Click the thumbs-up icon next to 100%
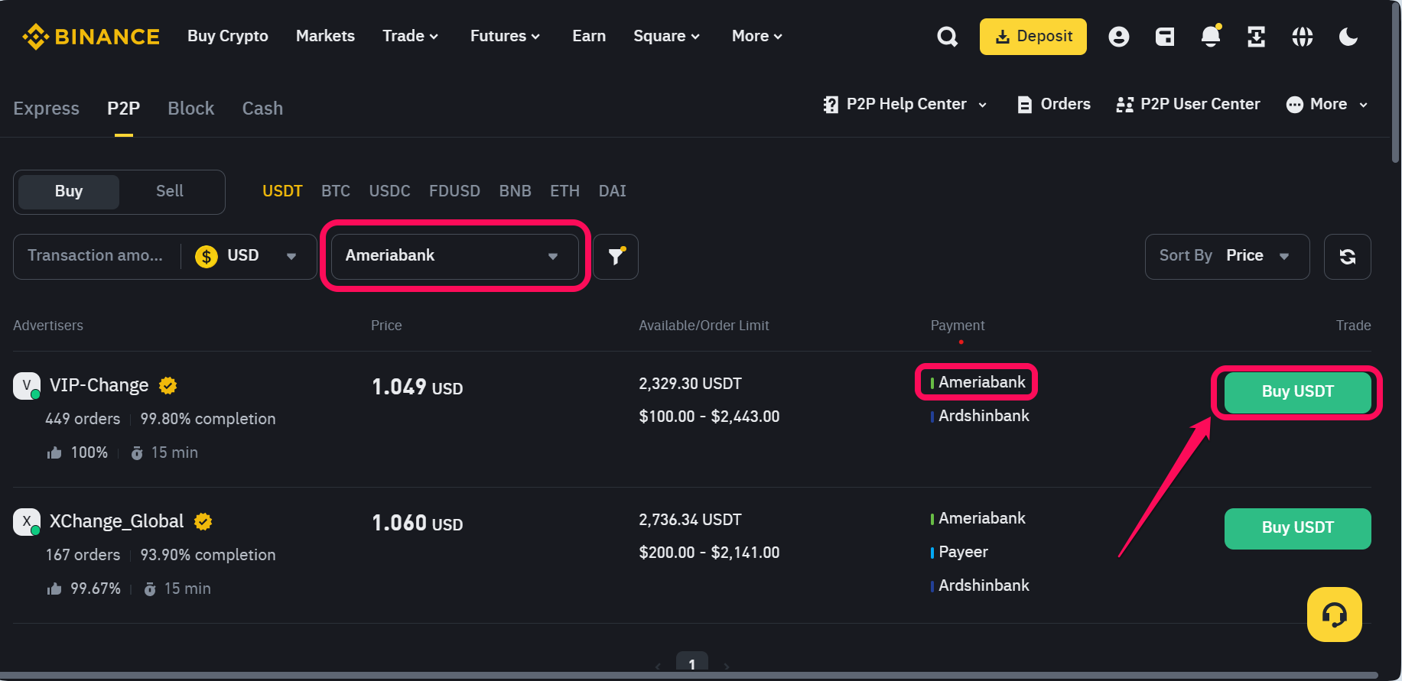Screen dimensions: 1402x681 coord(54,453)
